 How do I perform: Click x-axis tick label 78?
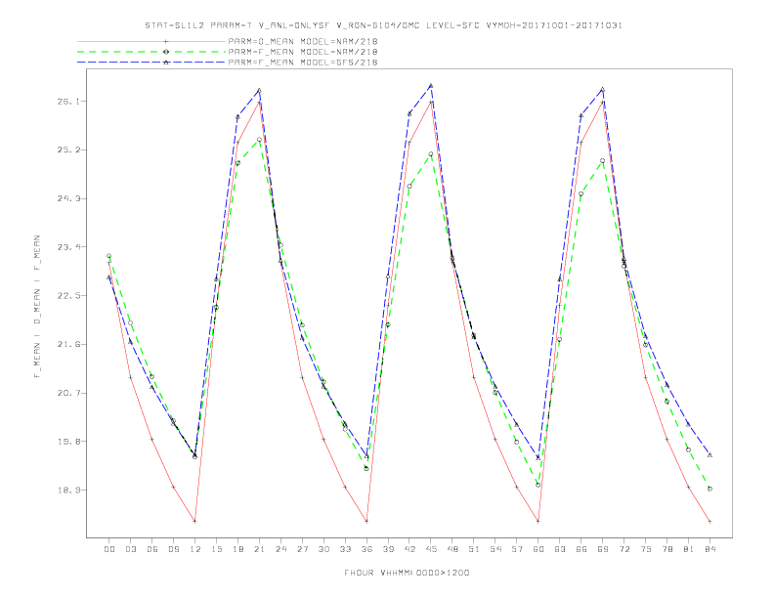[x=666, y=549]
